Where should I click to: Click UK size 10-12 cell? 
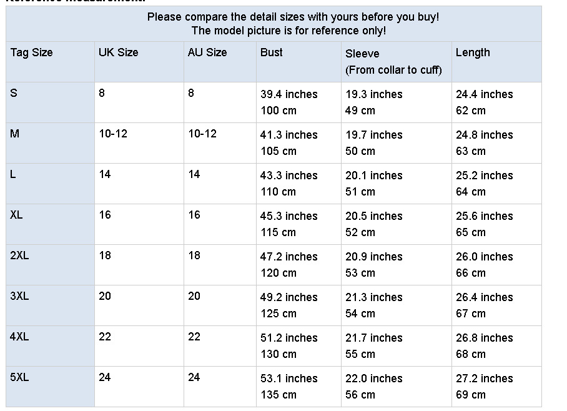click(x=113, y=134)
